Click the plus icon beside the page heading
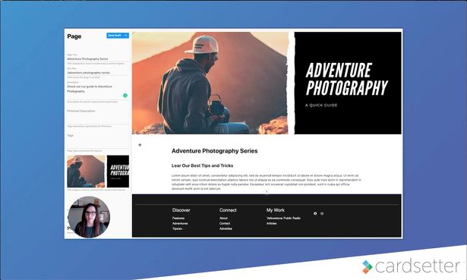 point(140,145)
